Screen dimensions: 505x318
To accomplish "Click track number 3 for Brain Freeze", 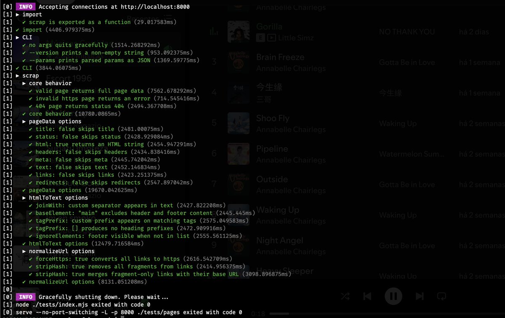I will (x=214, y=62).
